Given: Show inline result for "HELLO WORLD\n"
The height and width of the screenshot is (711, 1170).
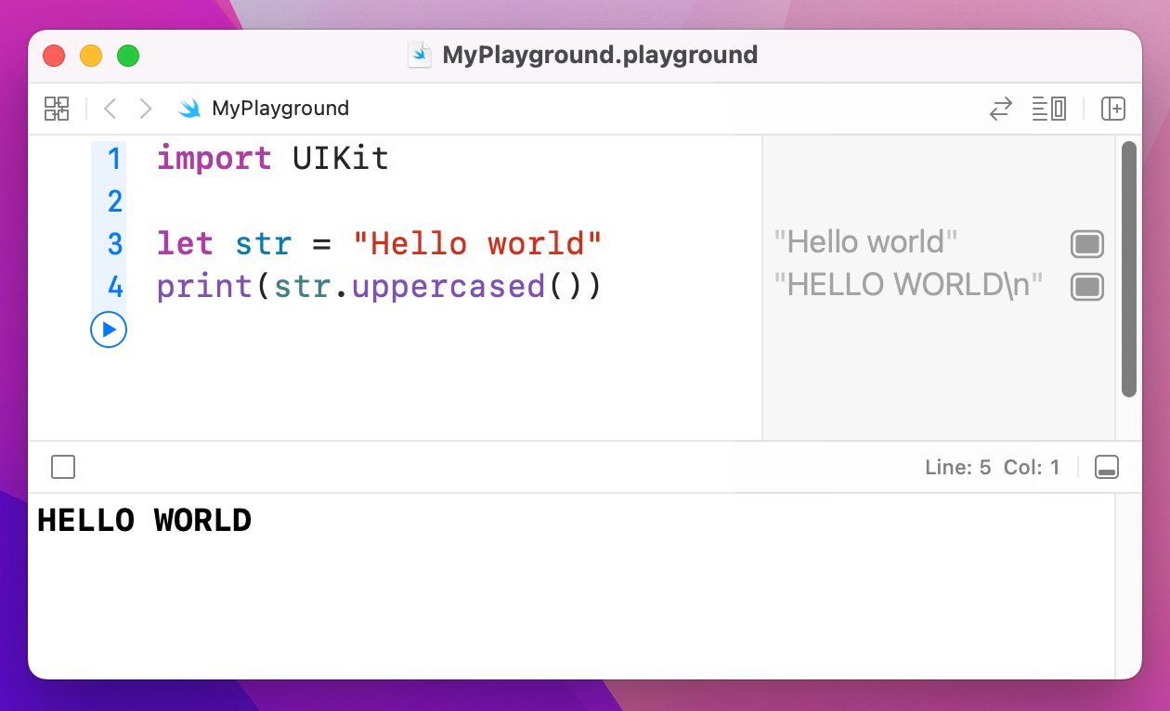Looking at the screenshot, I should (x=1086, y=287).
